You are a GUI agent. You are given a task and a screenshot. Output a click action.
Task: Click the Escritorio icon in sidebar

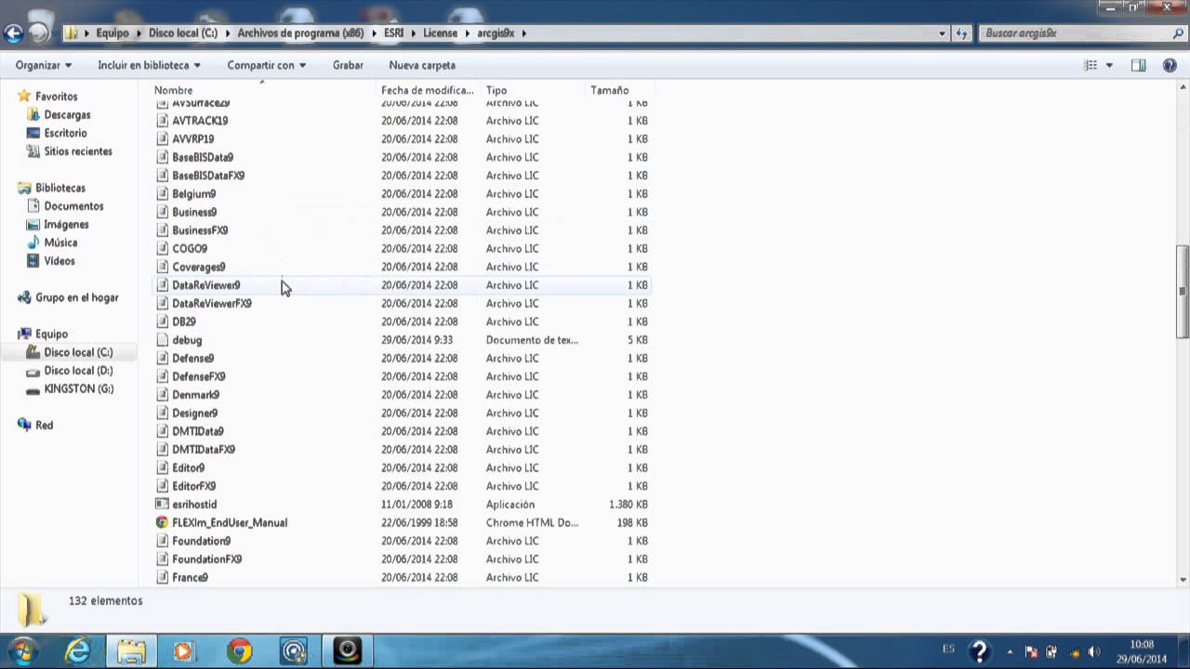[33, 133]
